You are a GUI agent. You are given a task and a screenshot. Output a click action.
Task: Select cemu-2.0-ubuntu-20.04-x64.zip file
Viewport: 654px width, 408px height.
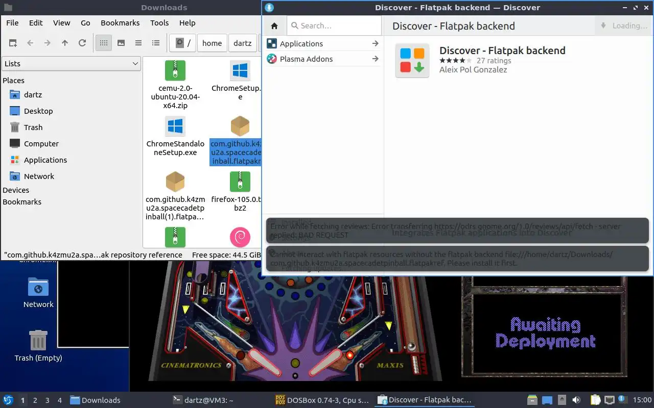pyautogui.click(x=175, y=85)
